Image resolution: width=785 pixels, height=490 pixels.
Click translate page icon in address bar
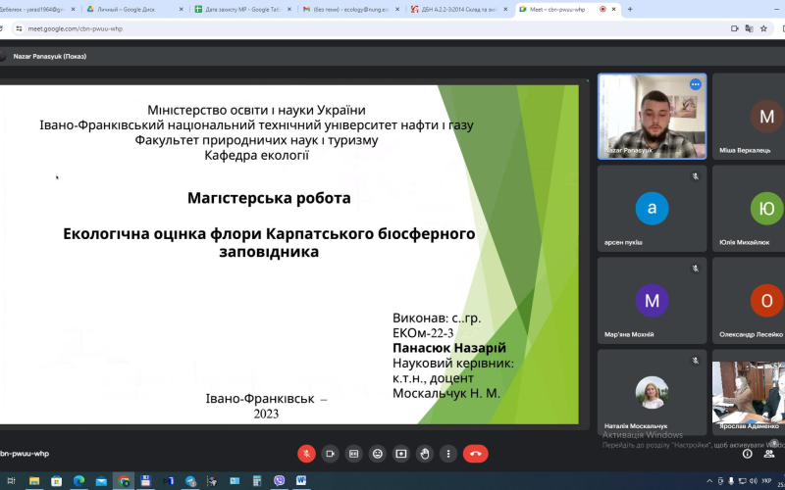click(x=749, y=28)
